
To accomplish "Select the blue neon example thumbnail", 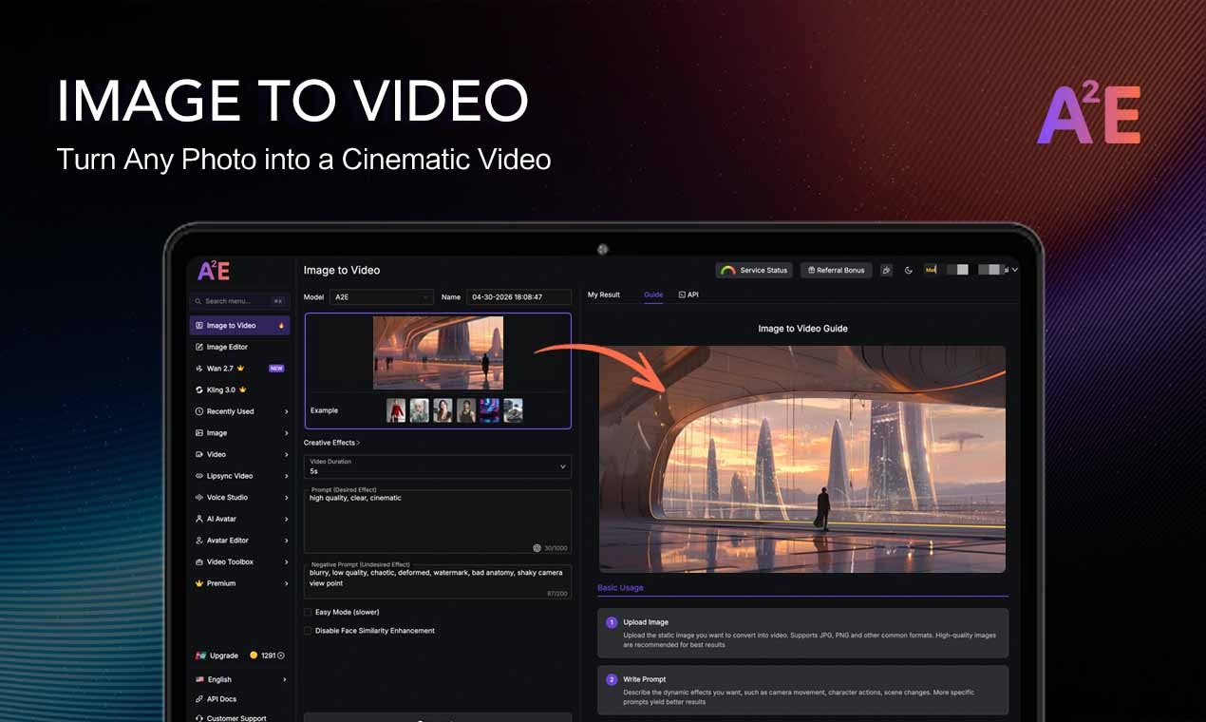I will pyautogui.click(x=489, y=410).
